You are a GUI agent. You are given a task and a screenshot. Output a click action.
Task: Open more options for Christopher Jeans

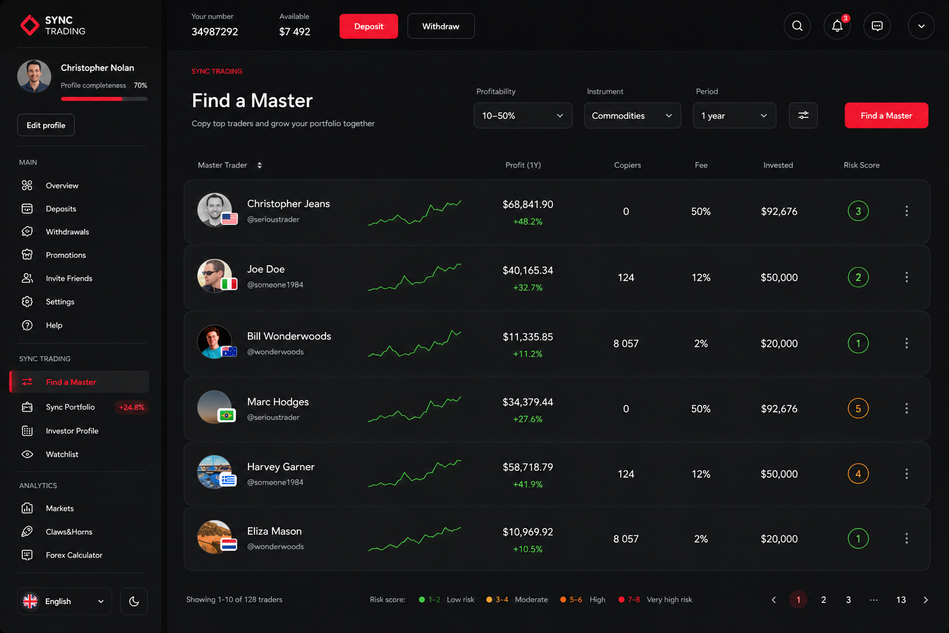(906, 211)
